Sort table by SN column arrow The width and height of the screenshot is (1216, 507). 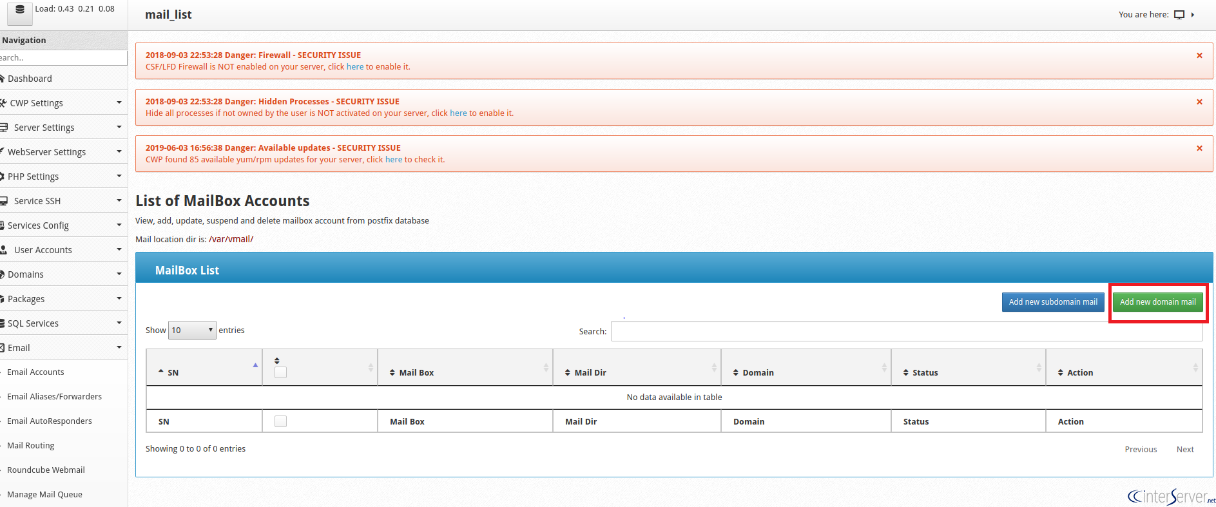(x=255, y=365)
